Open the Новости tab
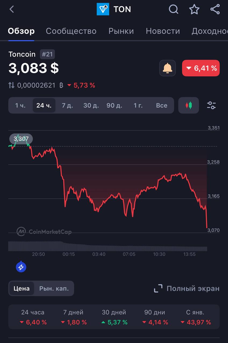The width and height of the screenshot is (228, 343). (163, 31)
